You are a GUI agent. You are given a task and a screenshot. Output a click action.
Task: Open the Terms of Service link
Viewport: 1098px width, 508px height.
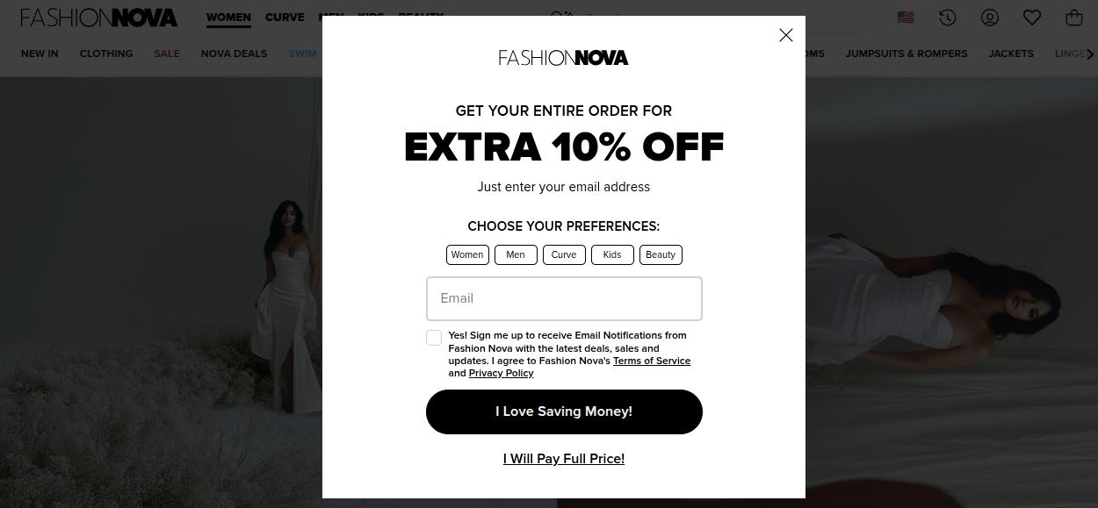652,361
